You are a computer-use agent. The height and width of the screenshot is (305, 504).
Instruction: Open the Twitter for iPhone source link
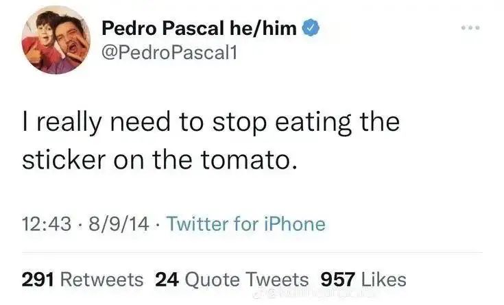click(x=246, y=224)
